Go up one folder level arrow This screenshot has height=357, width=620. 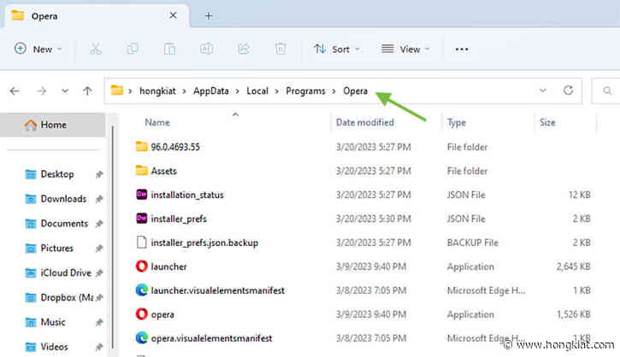pyautogui.click(x=87, y=91)
